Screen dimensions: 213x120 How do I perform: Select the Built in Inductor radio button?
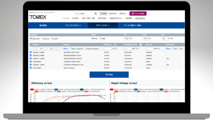pyautogui.click(x=70, y=49)
